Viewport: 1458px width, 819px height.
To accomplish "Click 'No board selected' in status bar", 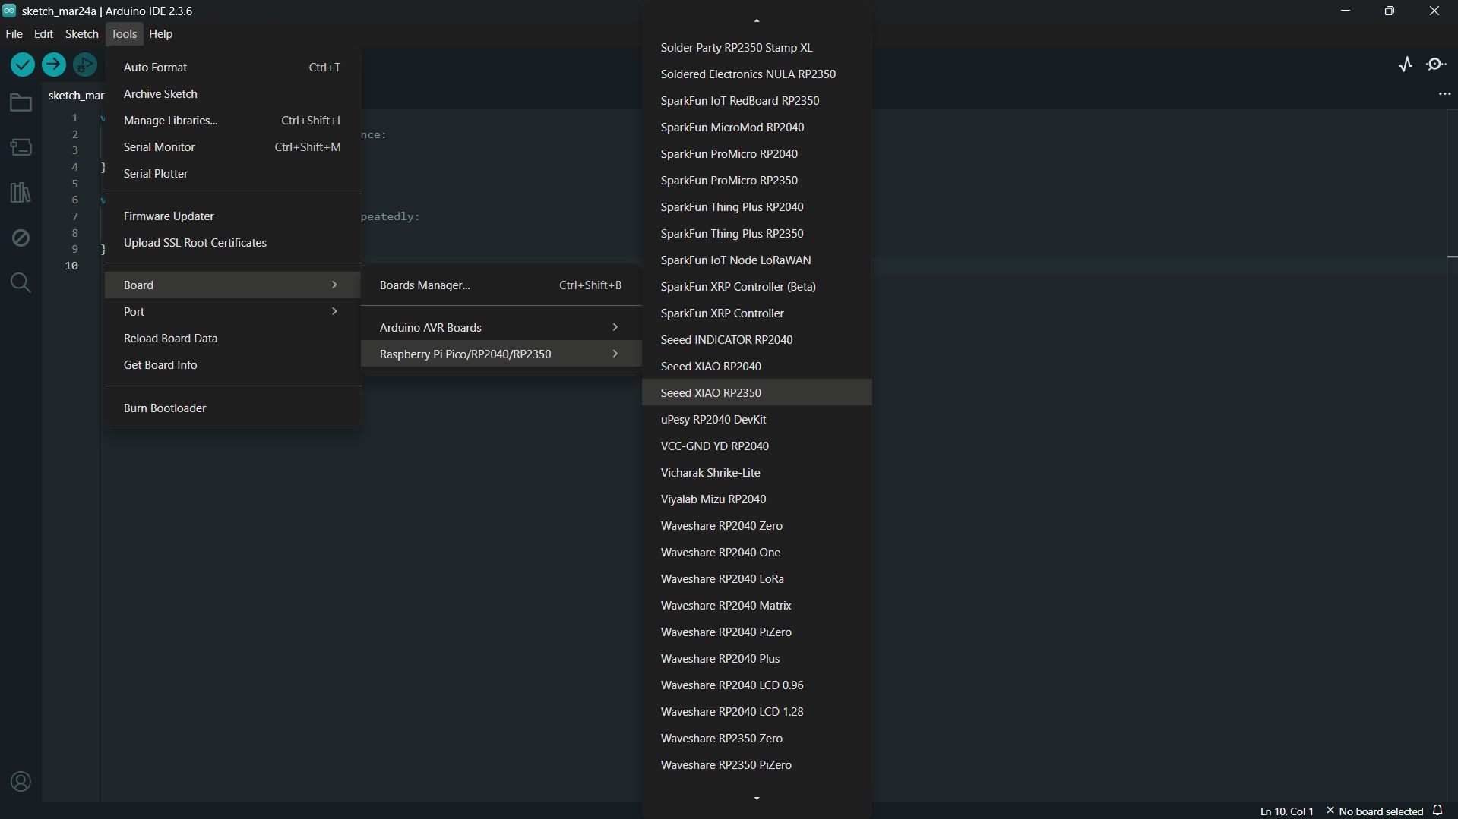I will pyautogui.click(x=1374, y=811).
